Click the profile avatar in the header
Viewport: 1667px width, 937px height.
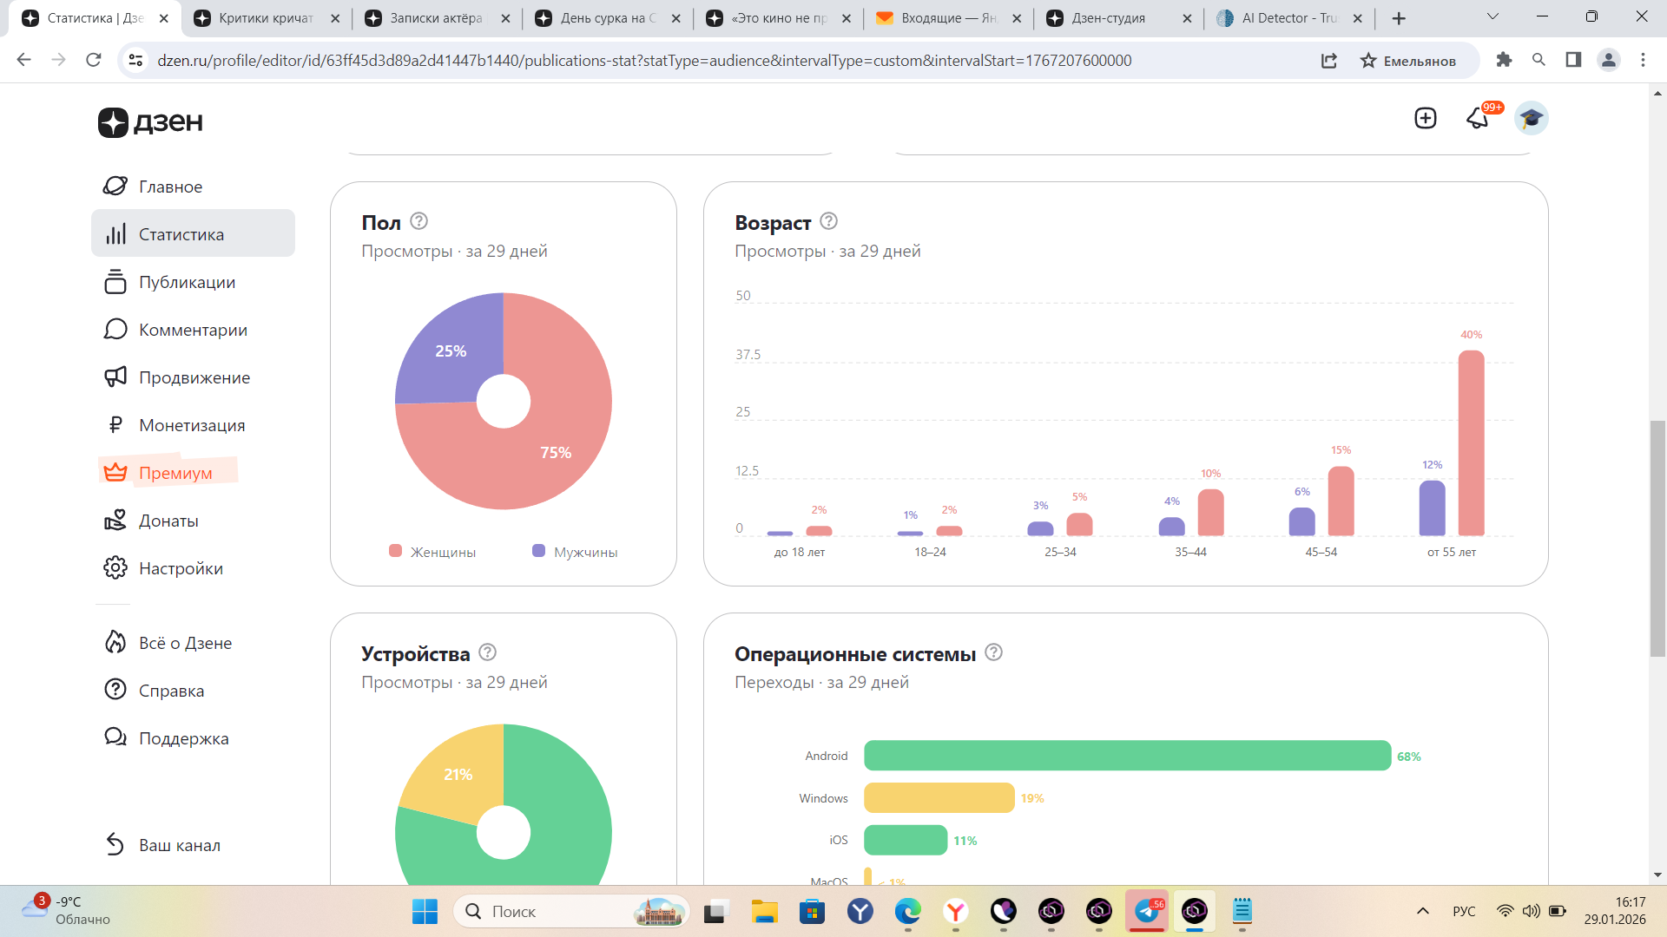click(1531, 118)
